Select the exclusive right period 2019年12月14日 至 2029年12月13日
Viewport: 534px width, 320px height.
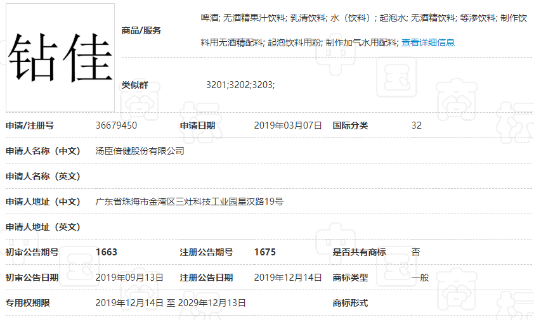[x=171, y=303]
